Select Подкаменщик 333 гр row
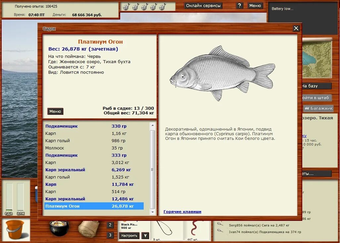The image size is (340, 243). coord(94,155)
